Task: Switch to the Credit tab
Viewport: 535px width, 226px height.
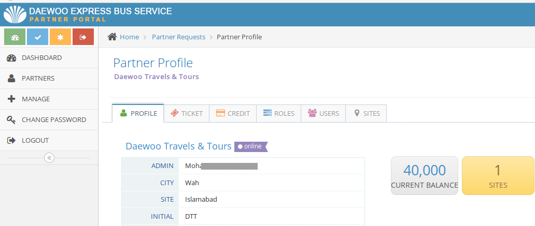Action: tap(233, 114)
